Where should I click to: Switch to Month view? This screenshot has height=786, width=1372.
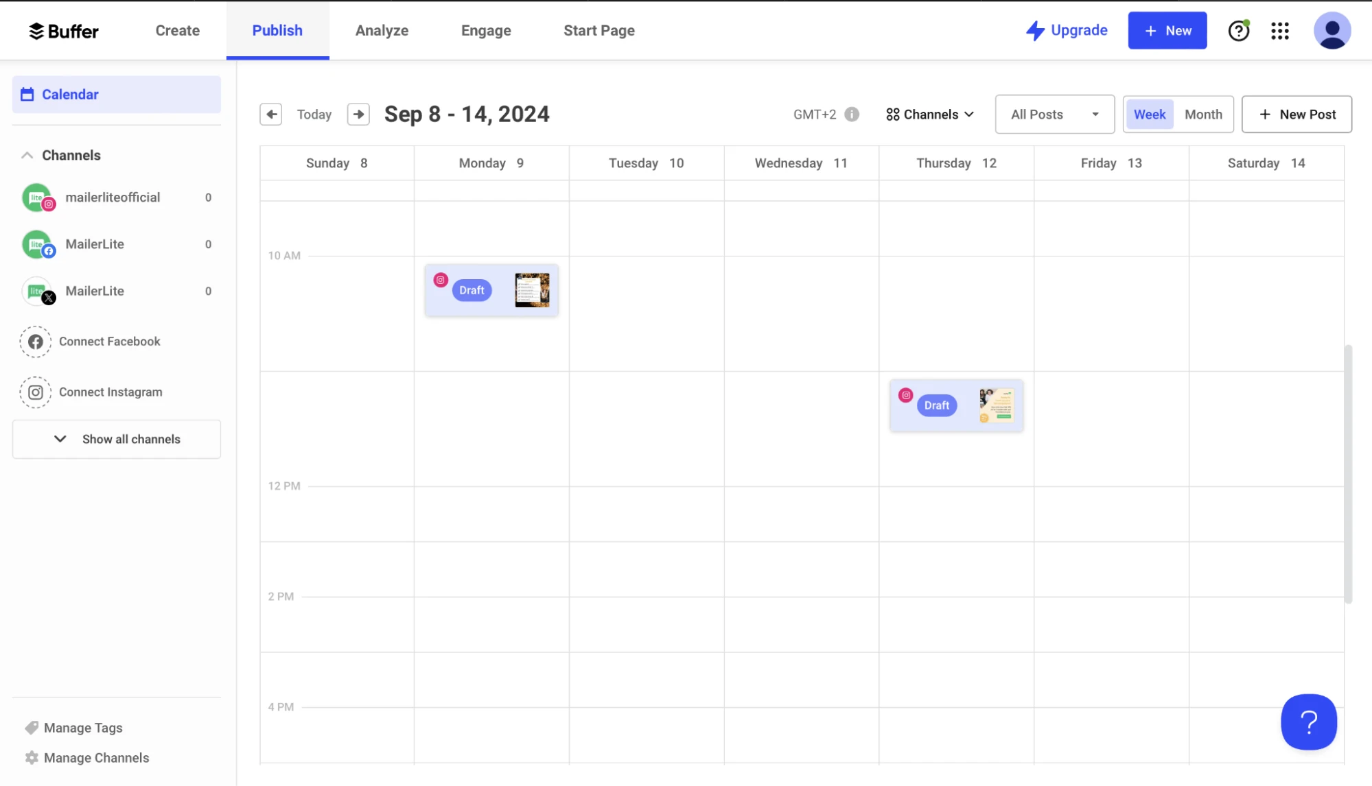[1203, 114]
